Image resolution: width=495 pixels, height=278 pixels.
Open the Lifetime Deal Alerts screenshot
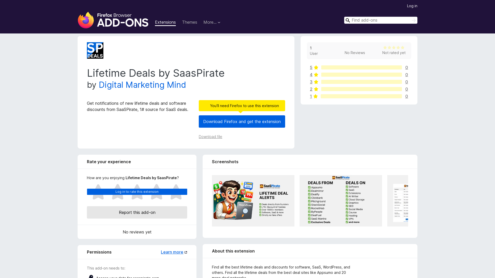[x=253, y=201]
